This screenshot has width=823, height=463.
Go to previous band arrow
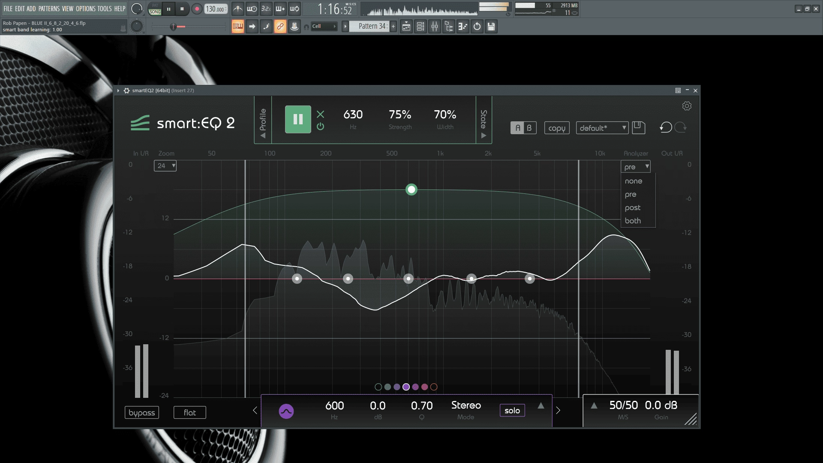(255, 410)
